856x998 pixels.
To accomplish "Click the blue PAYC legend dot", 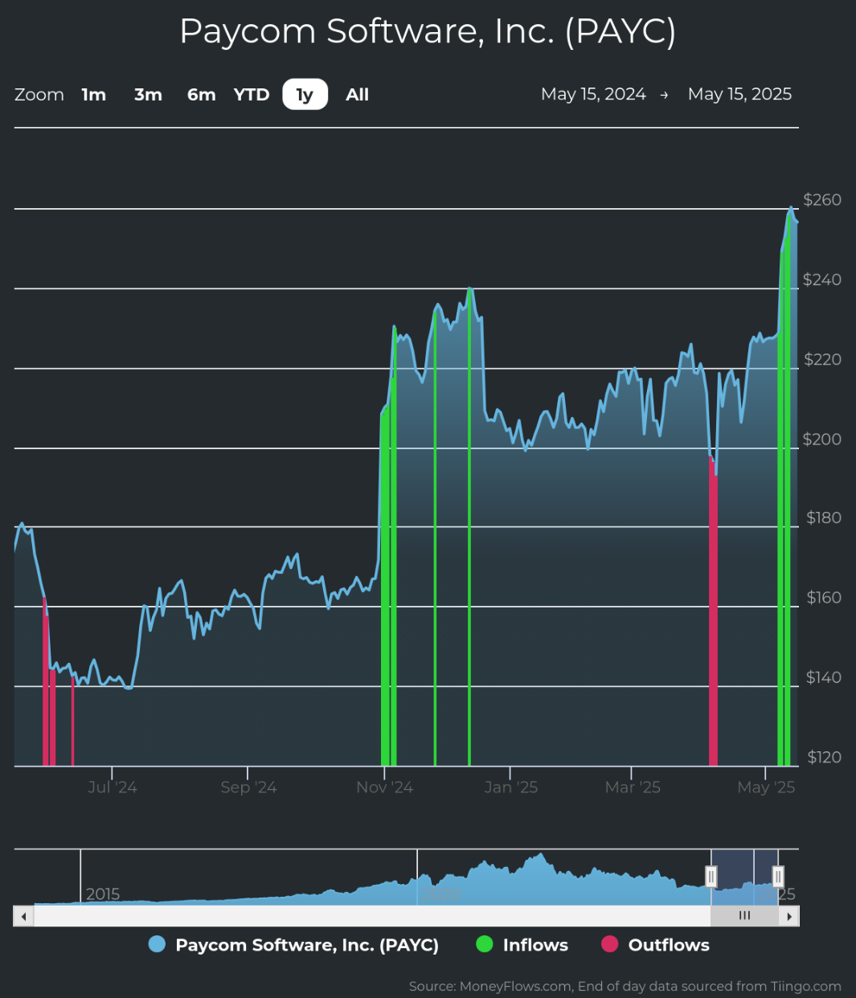I will 157,944.
